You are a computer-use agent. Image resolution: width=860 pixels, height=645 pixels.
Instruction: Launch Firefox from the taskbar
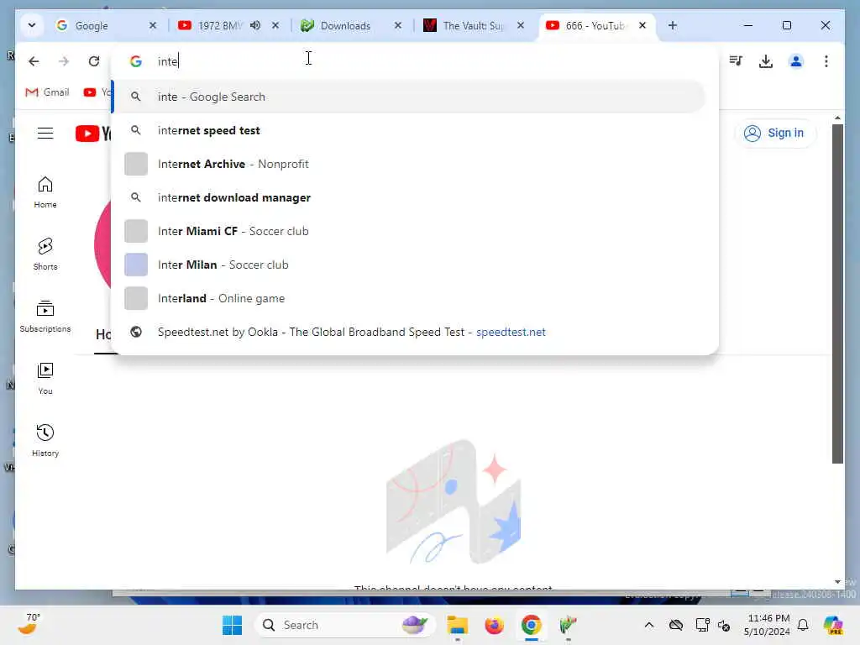tap(494, 625)
